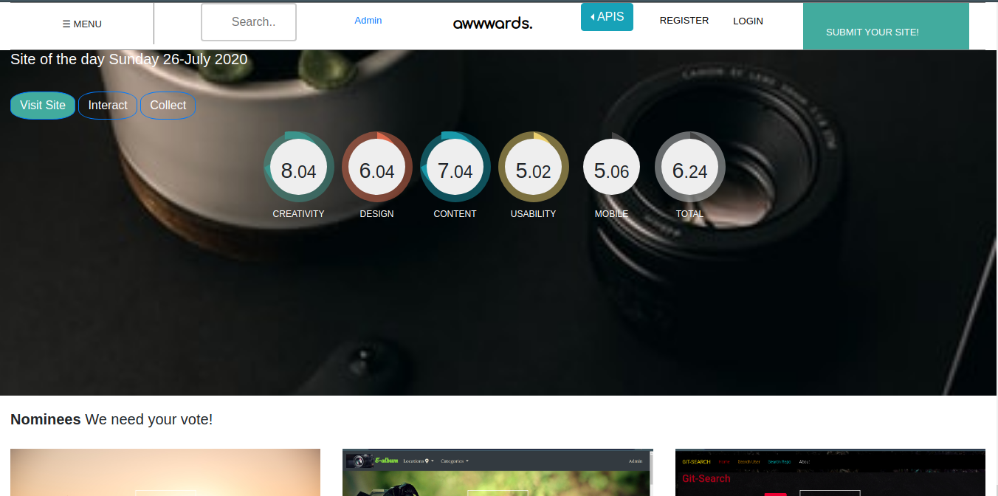Click the Search input field
This screenshot has height=496, width=998.
point(249,22)
